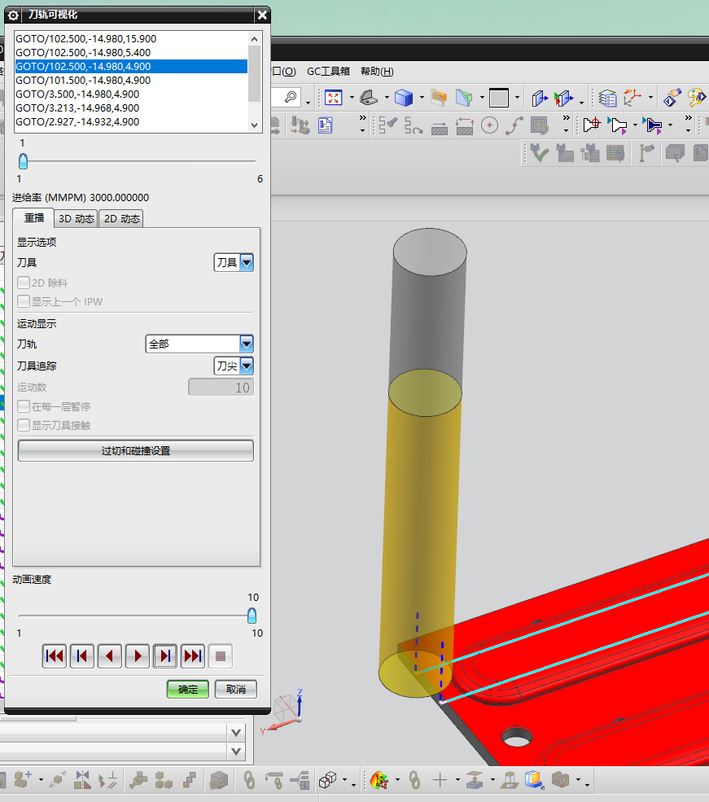Click the tool with red crosshair icon
The height and width of the screenshot is (802, 709).
tap(592, 125)
